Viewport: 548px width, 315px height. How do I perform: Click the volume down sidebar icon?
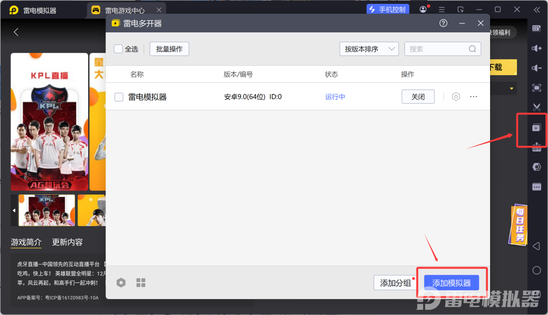click(x=536, y=68)
